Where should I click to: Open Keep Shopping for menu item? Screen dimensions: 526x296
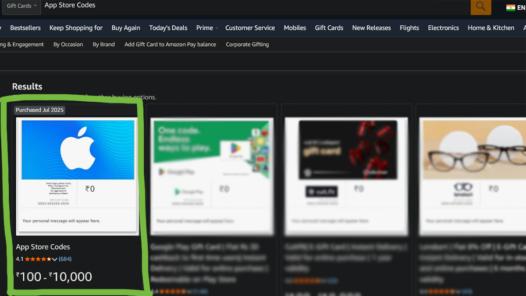pyautogui.click(x=76, y=28)
